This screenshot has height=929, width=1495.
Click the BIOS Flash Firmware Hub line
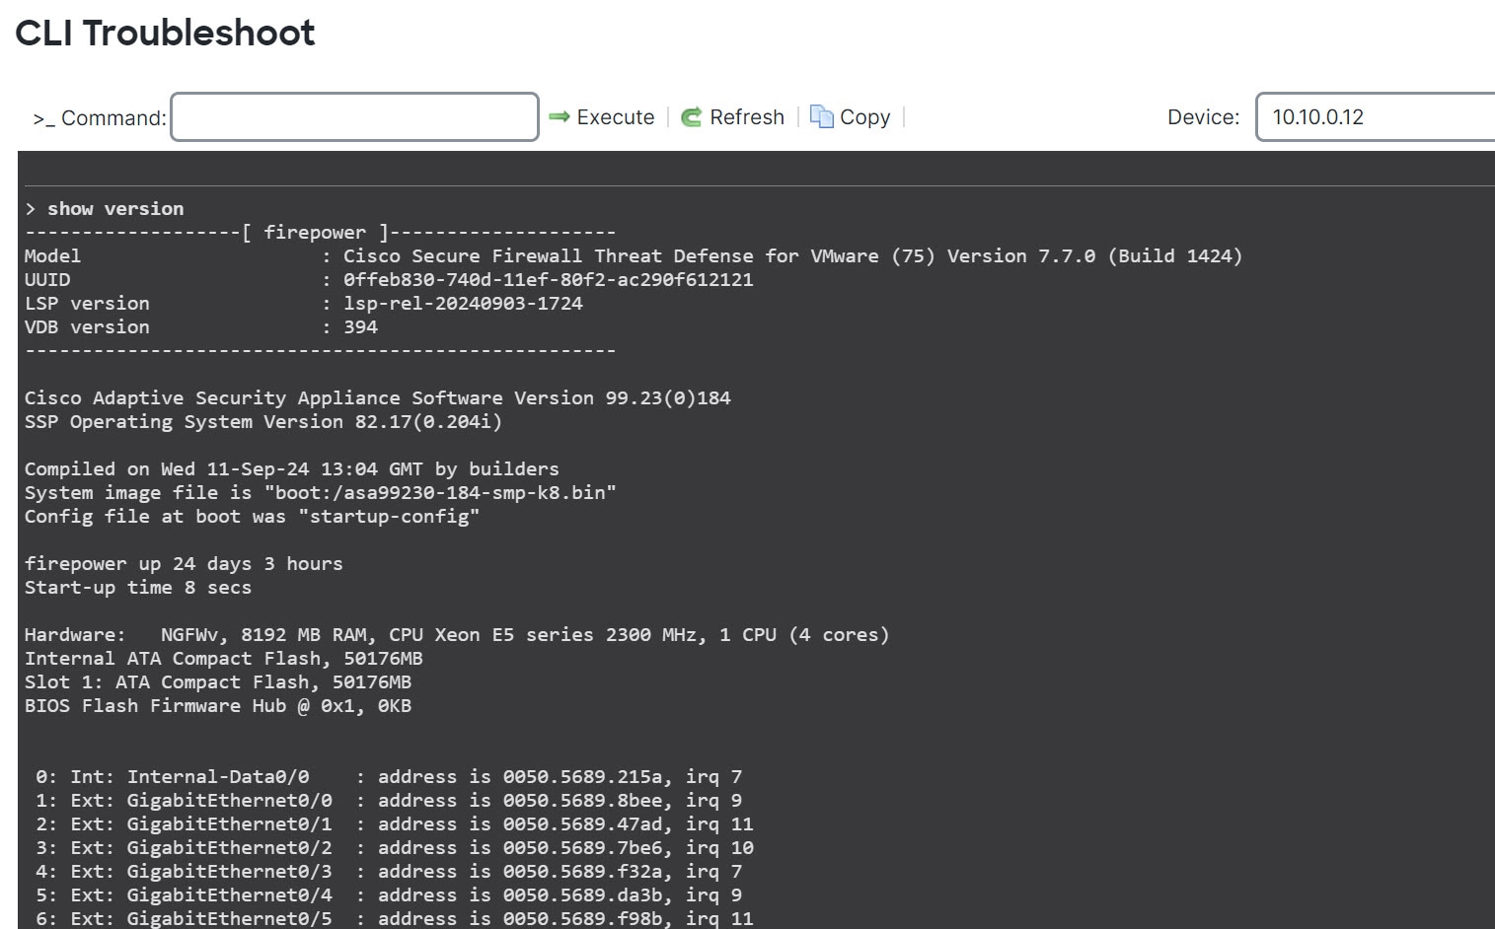pos(218,705)
